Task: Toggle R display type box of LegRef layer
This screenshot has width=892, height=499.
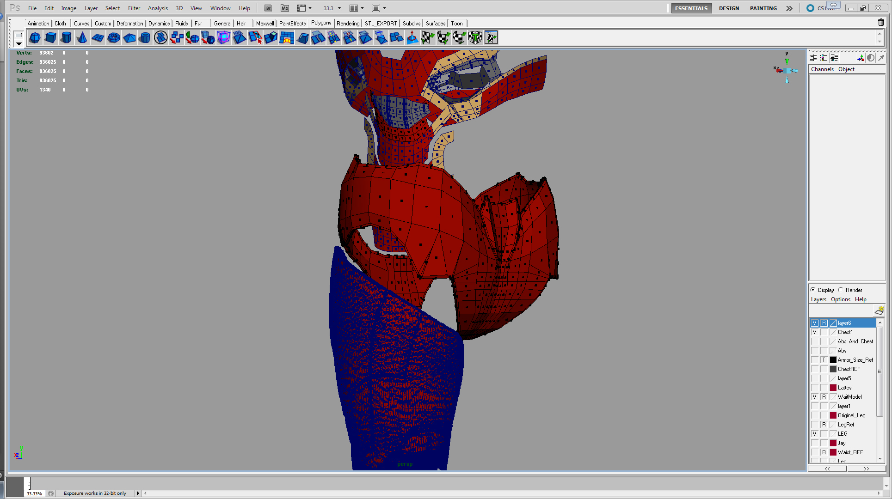Action: coord(824,425)
